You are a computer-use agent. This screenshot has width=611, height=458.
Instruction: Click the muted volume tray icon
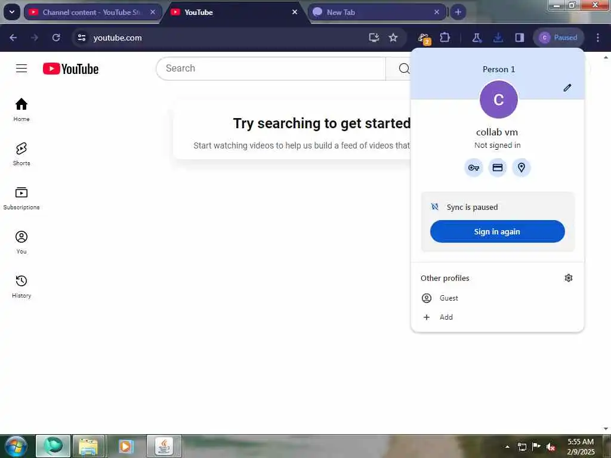(x=551, y=447)
